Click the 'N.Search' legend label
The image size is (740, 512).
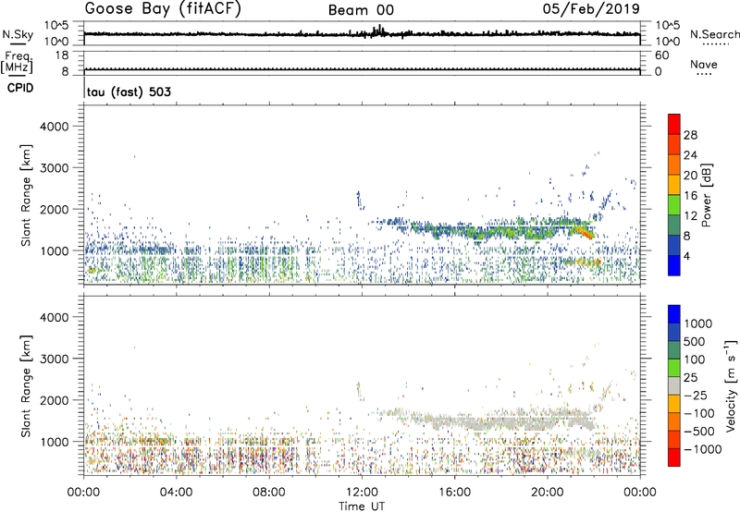714,34
